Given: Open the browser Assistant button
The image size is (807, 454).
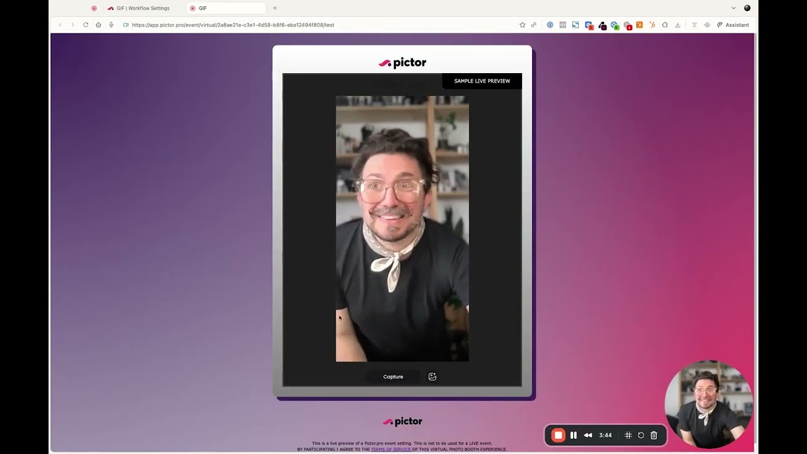Looking at the screenshot, I should pyautogui.click(x=733, y=25).
